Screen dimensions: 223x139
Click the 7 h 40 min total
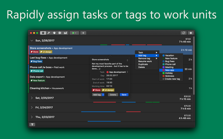(x=185, y=42)
